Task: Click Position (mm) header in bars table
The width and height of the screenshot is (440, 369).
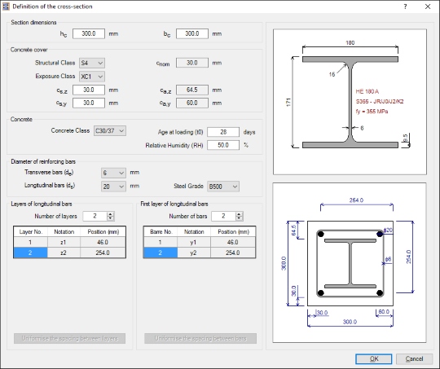Action: pyautogui.click(x=233, y=232)
